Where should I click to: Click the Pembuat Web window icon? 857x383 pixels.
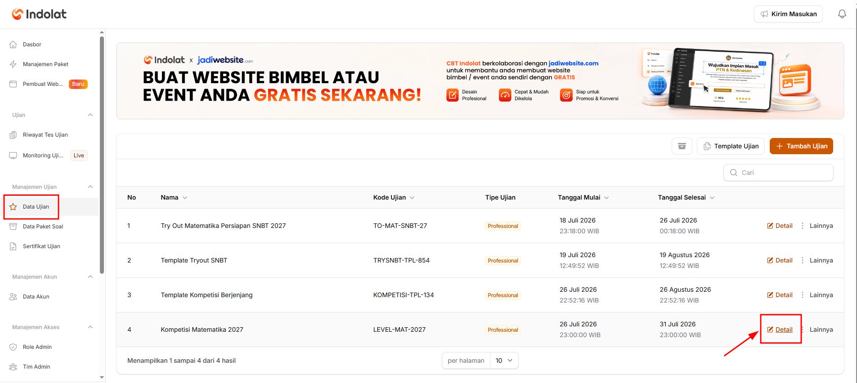(x=13, y=84)
